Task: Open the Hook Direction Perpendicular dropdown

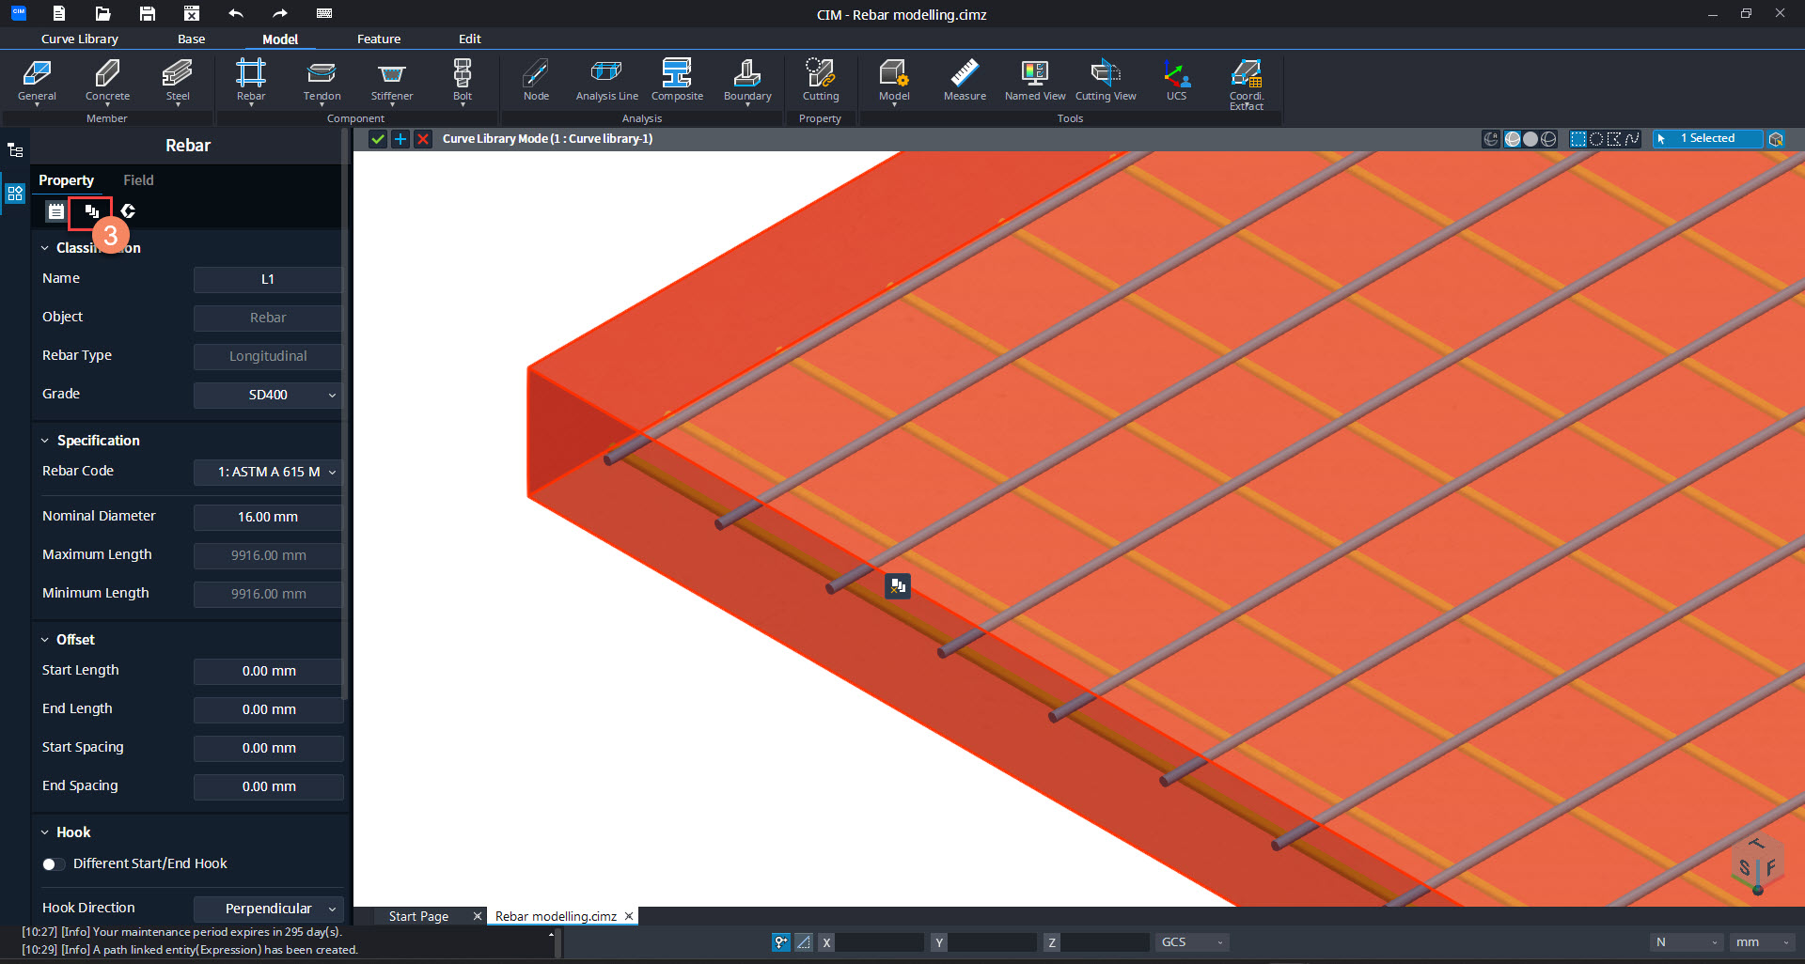Action: [x=268, y=909]
